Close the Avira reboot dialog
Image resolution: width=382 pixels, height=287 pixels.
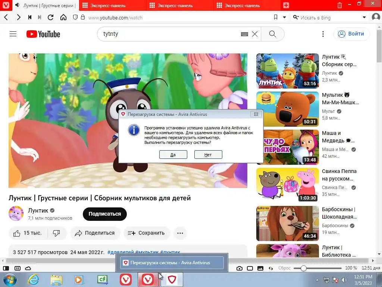[x=256, y=114]
